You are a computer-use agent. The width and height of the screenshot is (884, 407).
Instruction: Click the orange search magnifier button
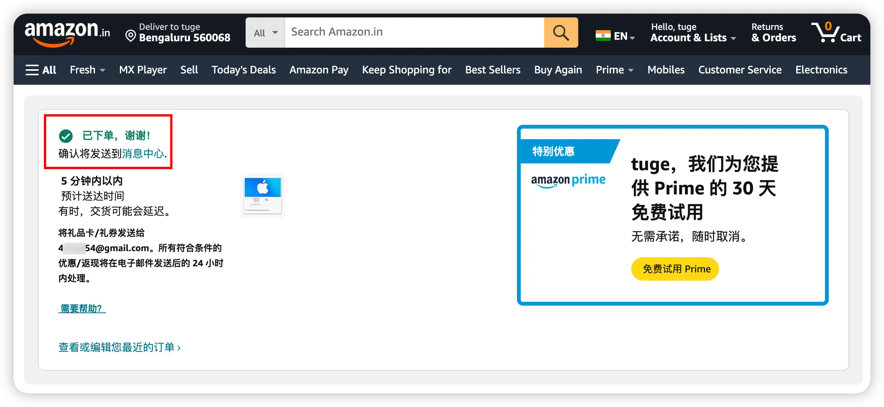561,33
